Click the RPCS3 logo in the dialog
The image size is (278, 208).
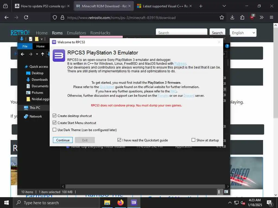click(59, 56)
